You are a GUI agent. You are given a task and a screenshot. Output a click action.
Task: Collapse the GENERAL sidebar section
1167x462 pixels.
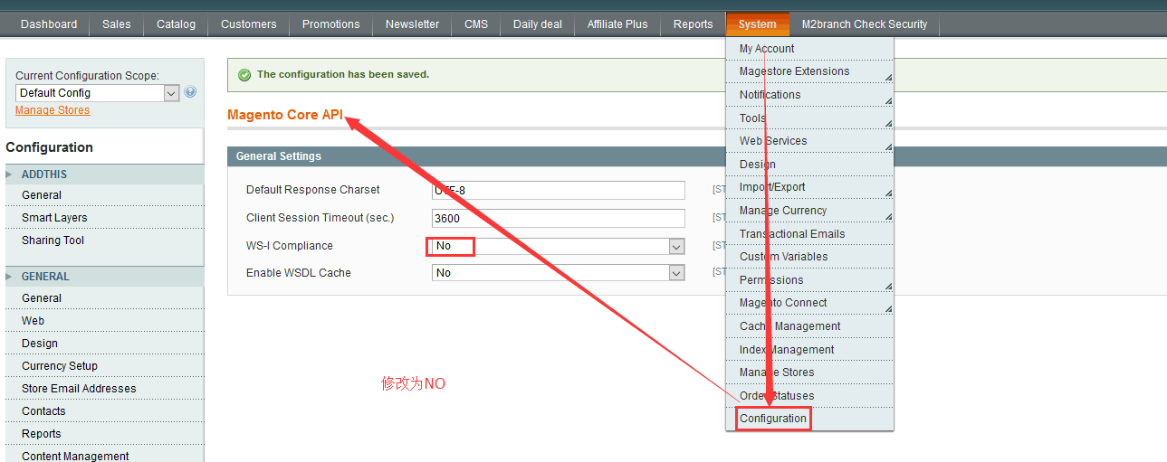coord(10,277)
